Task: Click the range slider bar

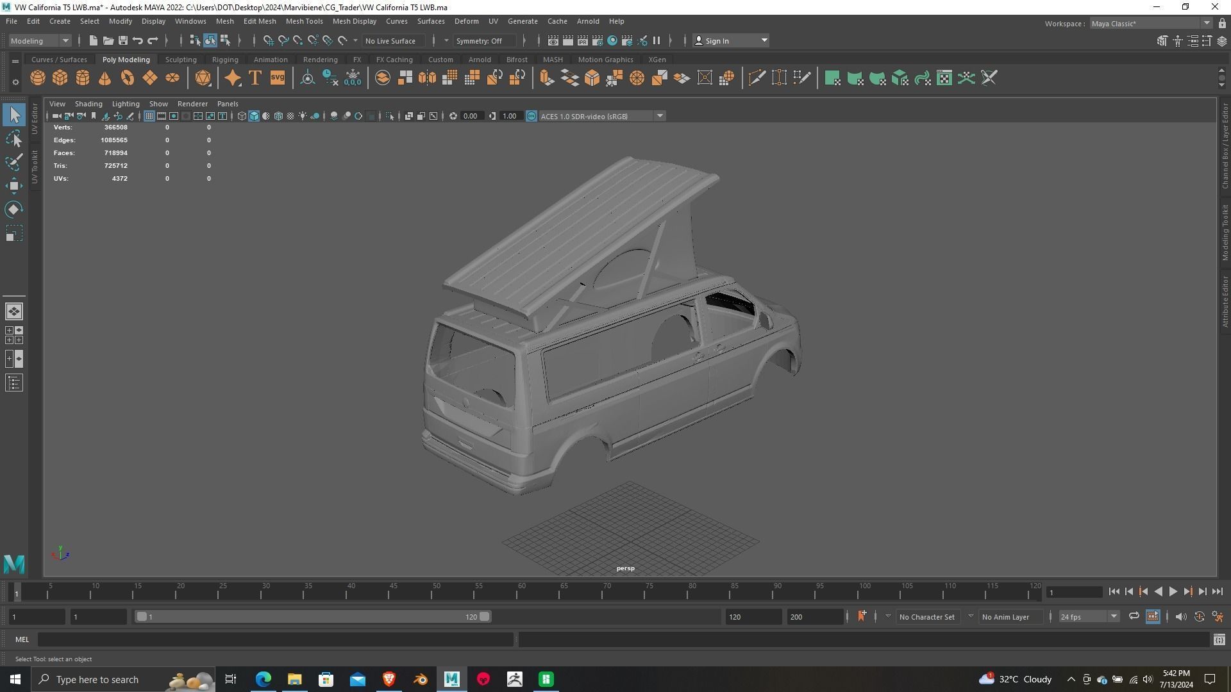Action: (x=313, y=616)
